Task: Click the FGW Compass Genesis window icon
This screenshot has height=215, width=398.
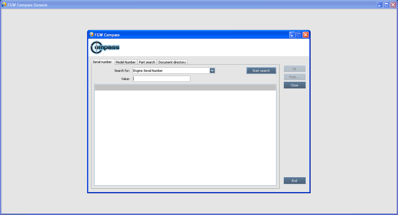Action: (x=4, y=5)
